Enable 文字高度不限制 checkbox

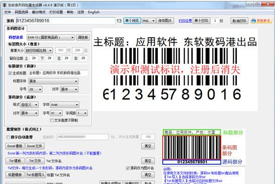[52, 120]
